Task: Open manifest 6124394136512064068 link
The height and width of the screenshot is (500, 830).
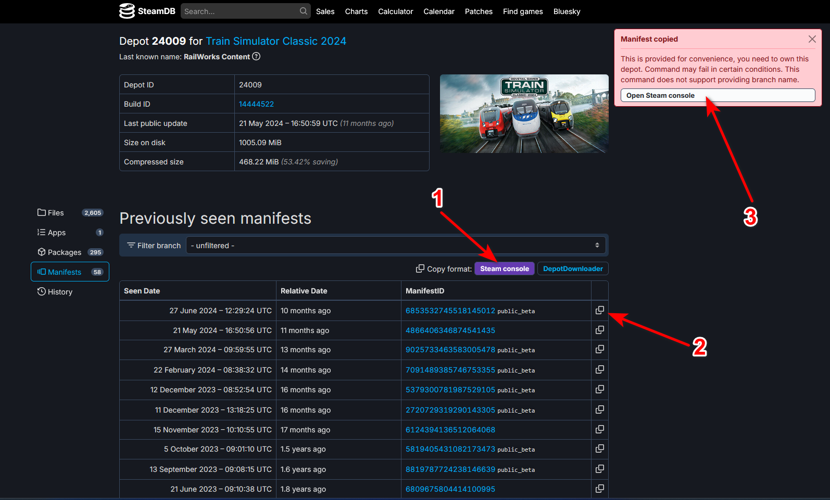Action: 450,429
